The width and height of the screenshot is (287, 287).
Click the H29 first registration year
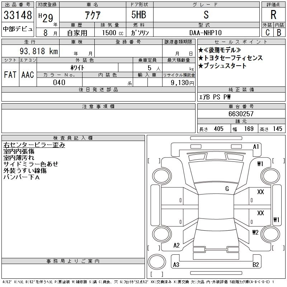(46, 18)
